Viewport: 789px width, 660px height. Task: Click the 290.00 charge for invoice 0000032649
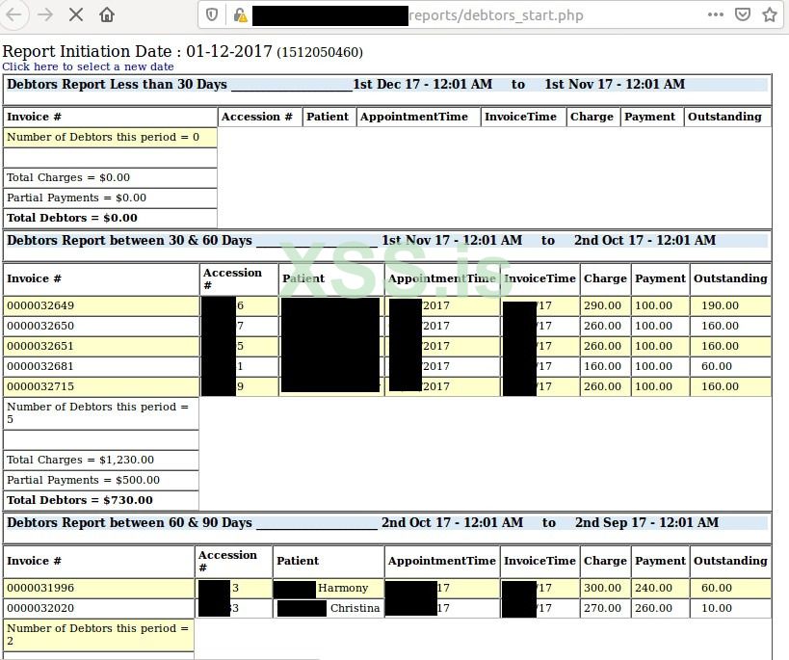pyautogui.click(x=605, y=305)
